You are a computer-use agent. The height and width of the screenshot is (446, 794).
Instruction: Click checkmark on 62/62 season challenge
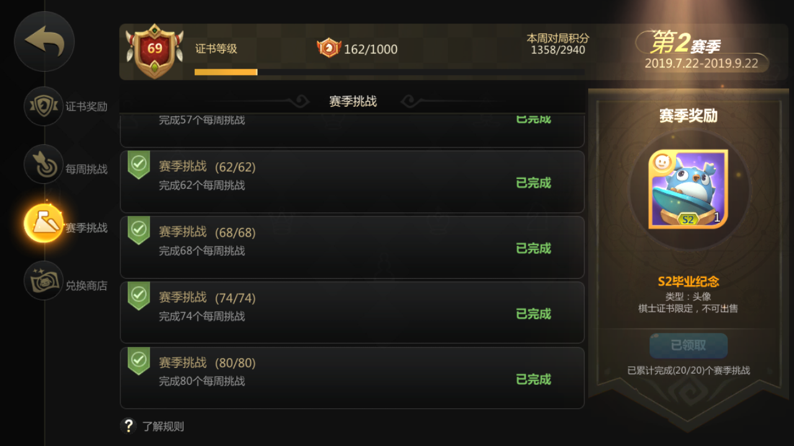pos(139,165)
